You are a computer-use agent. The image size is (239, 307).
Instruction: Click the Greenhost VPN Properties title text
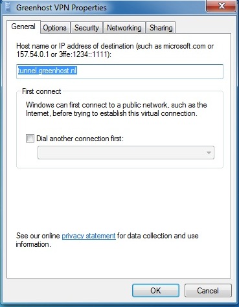tap(62, 8)
